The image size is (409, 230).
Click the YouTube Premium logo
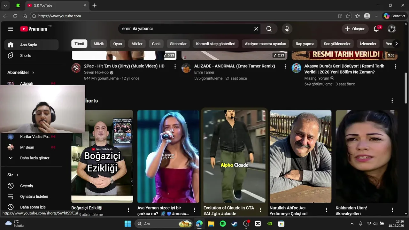34,29
